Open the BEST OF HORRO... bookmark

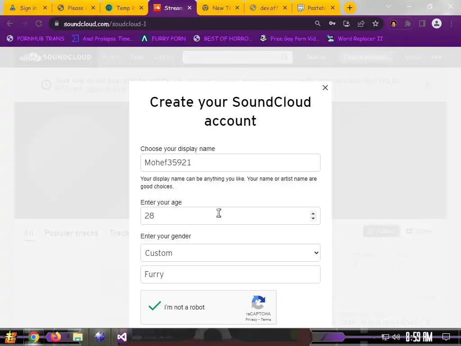tap(223, 39)
